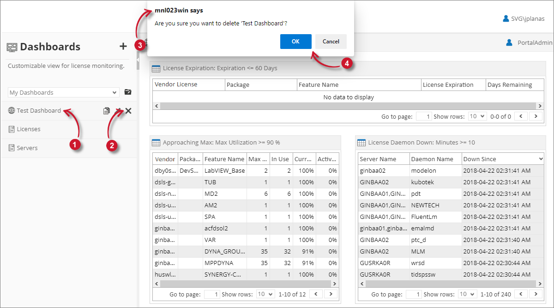Screen dimensions: 554x308
Task: Sort by Daemon Name column header
Action: tap(435, 159)
